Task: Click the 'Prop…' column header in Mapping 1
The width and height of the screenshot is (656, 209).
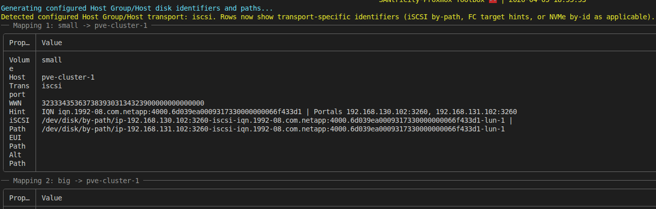Action: point(19,43)
